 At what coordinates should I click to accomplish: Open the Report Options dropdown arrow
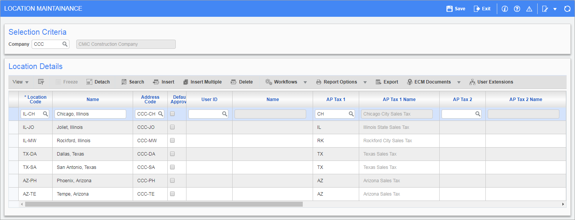(365, 82)
